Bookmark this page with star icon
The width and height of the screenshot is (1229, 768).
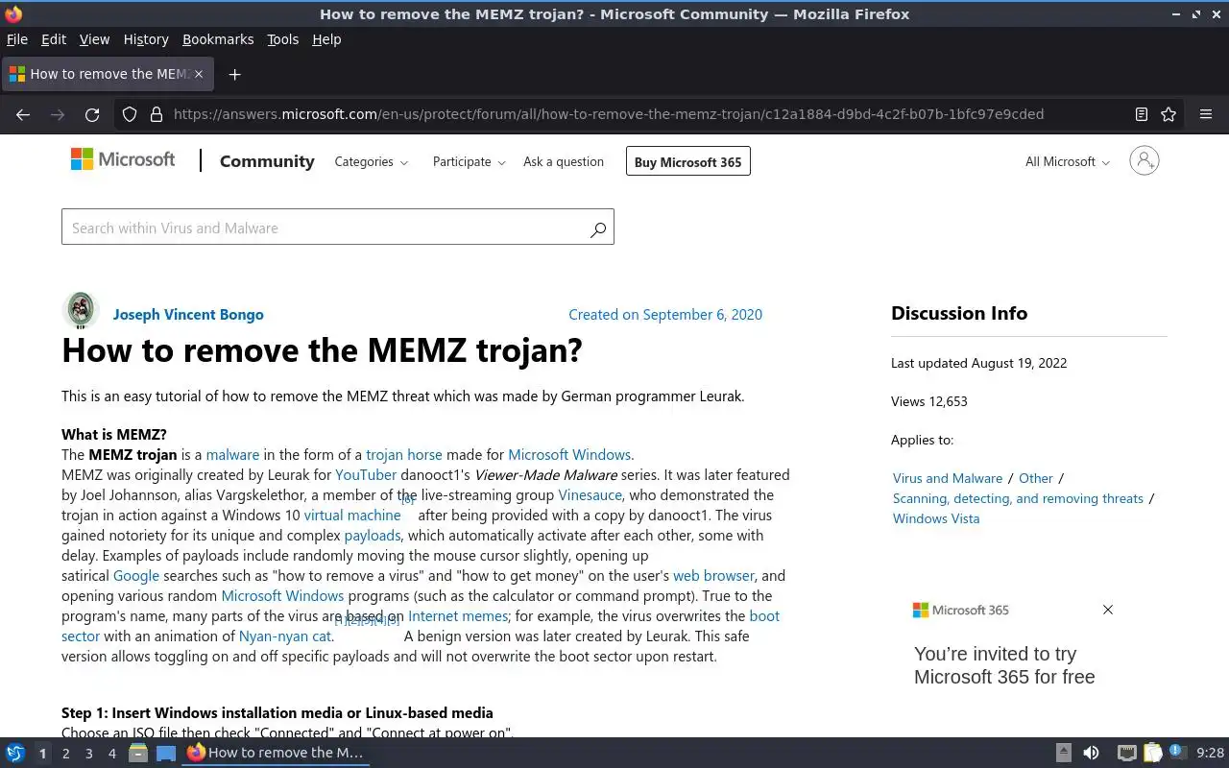[x=1169, y=114]
